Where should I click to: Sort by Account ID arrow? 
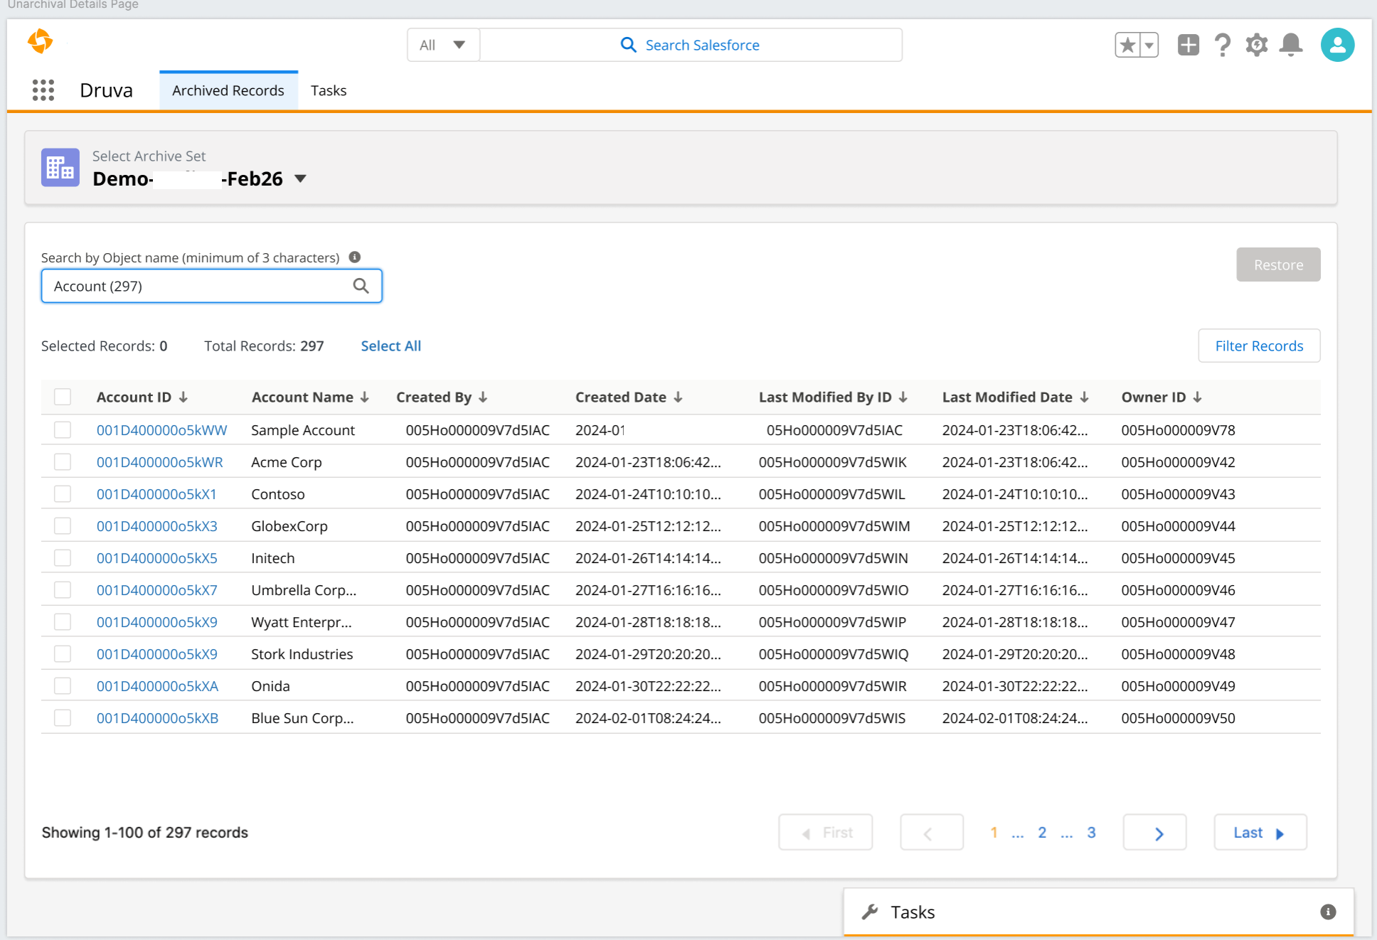184,397
